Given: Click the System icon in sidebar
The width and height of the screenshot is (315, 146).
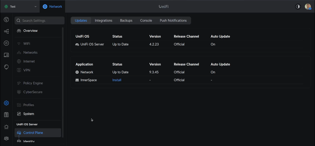Looking at the screenshot, I should (x=19, y=114).
